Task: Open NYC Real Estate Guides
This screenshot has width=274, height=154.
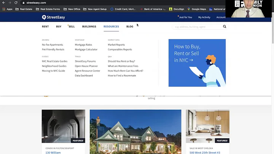Action: coord(54,61)
